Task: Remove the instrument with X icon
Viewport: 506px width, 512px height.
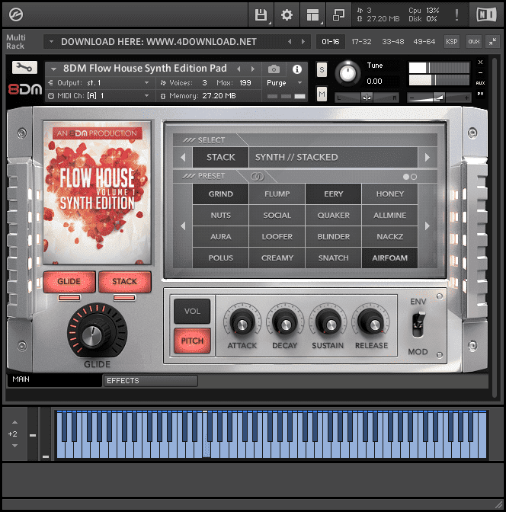Action: (480, 62)
